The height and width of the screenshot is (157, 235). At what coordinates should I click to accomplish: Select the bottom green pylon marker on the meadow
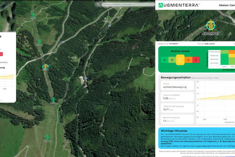48,138
